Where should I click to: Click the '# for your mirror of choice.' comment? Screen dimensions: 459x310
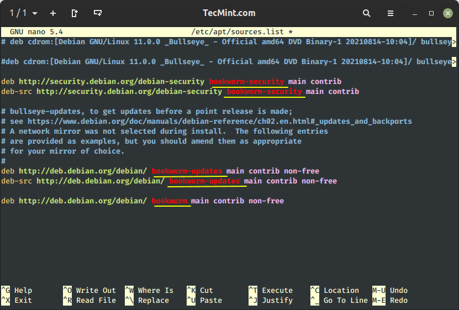point(62,151)
